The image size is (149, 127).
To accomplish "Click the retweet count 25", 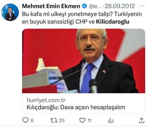I will pyautogui.click(x=62, y=121).
